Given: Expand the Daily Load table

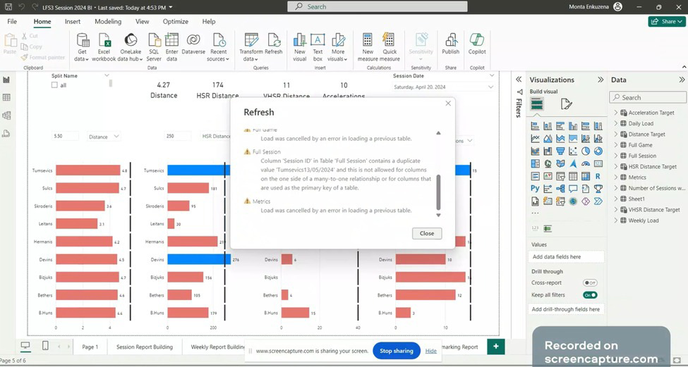Looking at the screenshot, I should click(x=615, y=123).
